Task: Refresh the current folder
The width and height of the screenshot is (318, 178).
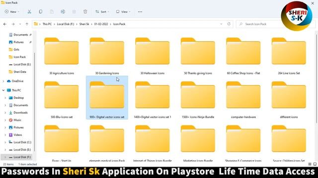Action: 229,24
